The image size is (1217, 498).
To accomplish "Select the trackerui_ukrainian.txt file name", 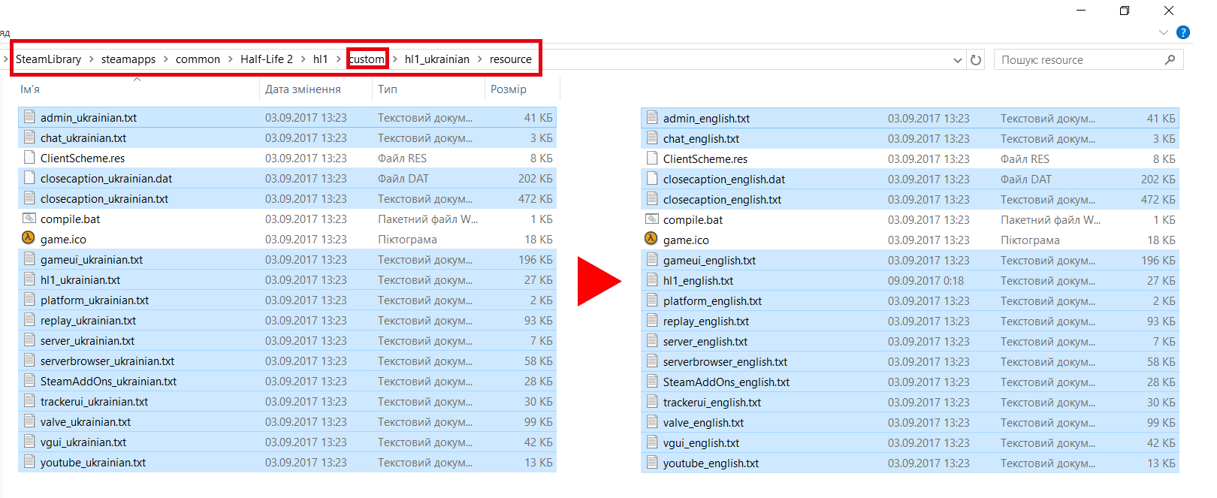I will (x=94, y=402).
